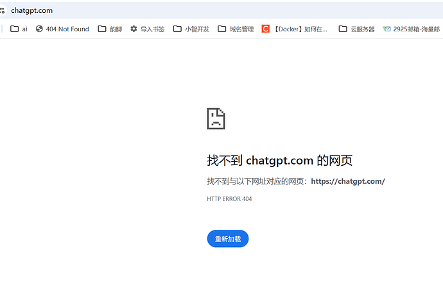Open the 404 Not Found bookmark

click(x=62, y=29)
